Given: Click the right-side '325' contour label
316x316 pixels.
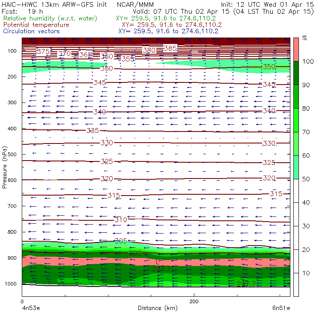Looking at the screenshot, I should [x=269, y=162].
